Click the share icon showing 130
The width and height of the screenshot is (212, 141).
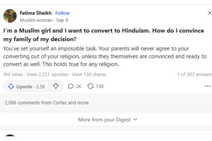click(x=95, y=86)
